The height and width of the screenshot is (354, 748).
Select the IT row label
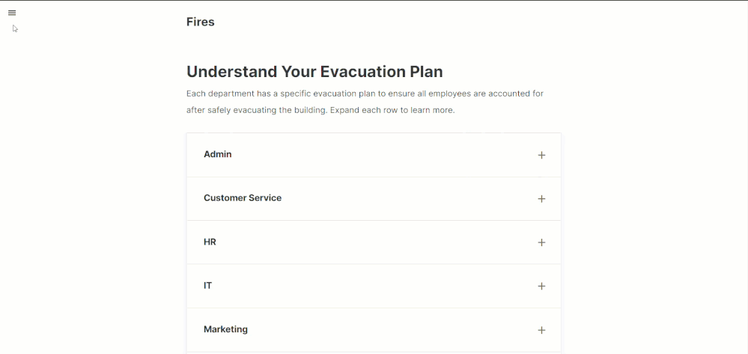pyautogui.click(x=207, y=286)
